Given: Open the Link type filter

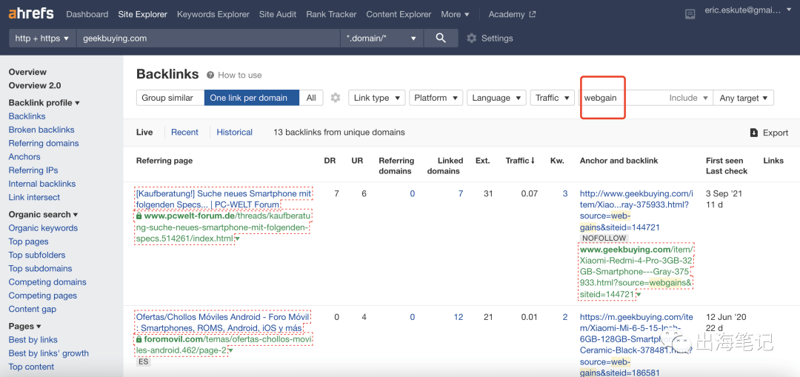Looking at the screenshot, I should [377, 98].
